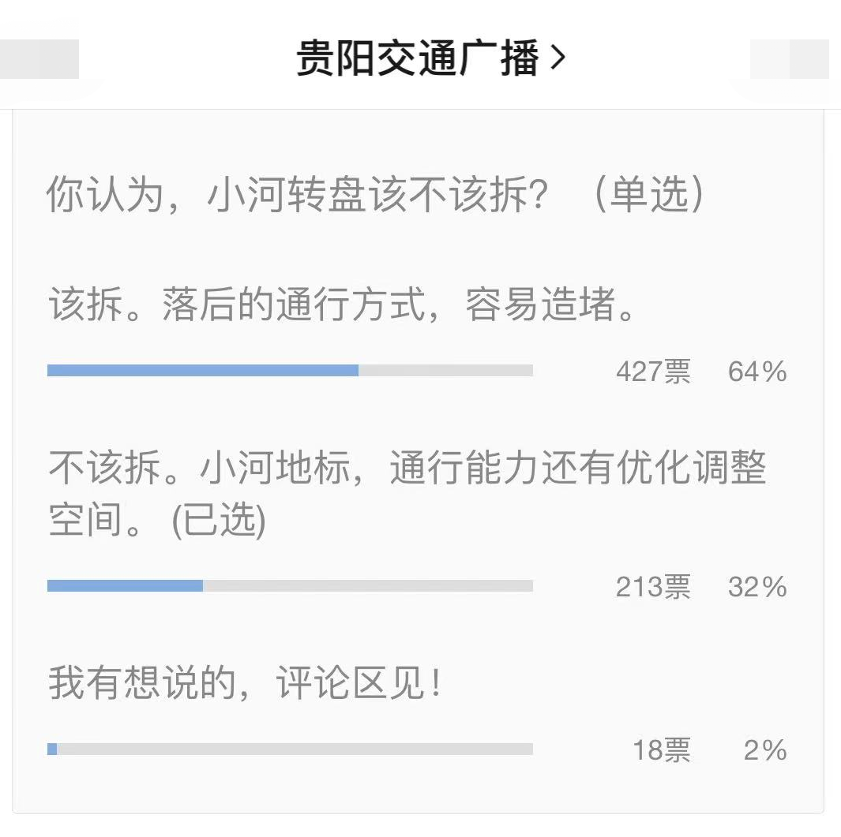This screenshot has height=837, width=841.
Task: Choose the 我有想说的，评论区见 option
Action: [243, 682]
